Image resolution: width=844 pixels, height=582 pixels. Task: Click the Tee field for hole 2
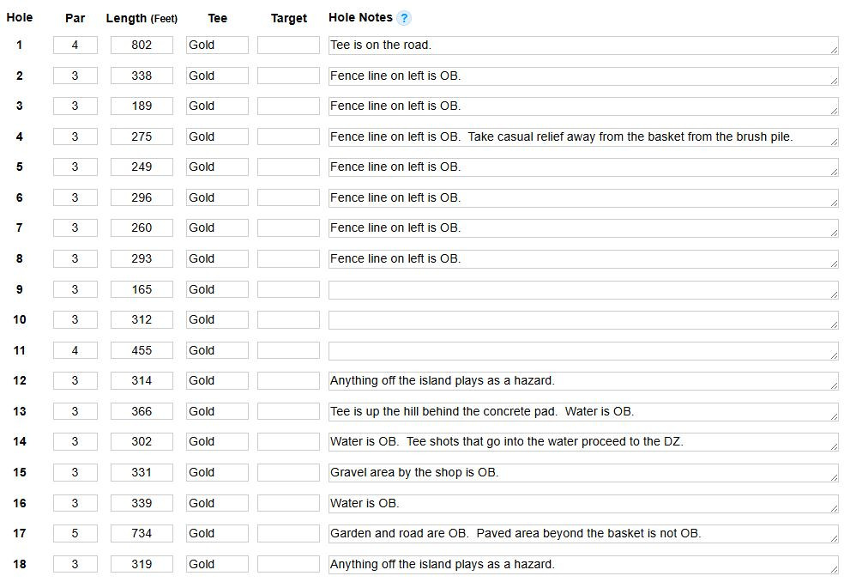218,76
